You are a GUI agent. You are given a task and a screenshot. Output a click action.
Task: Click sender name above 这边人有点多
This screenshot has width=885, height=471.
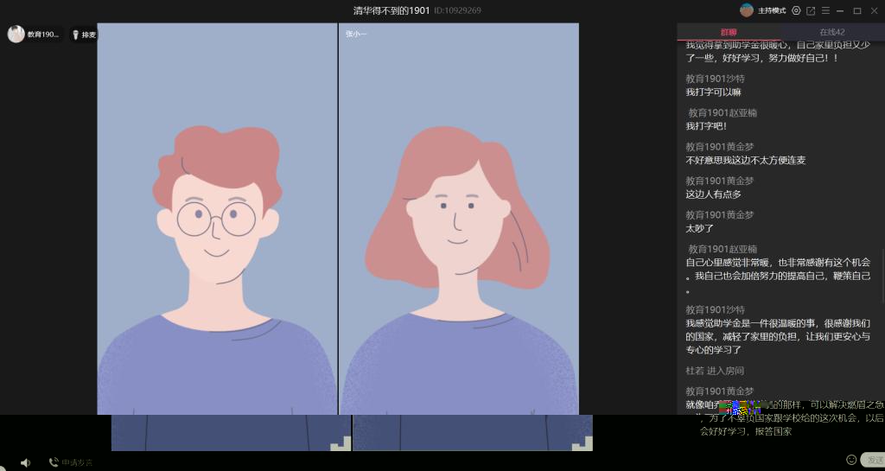pyautogui.click(x=720, y=181)
